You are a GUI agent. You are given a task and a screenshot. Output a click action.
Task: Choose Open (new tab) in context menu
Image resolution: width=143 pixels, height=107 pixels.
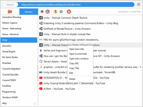click(77, 49)
